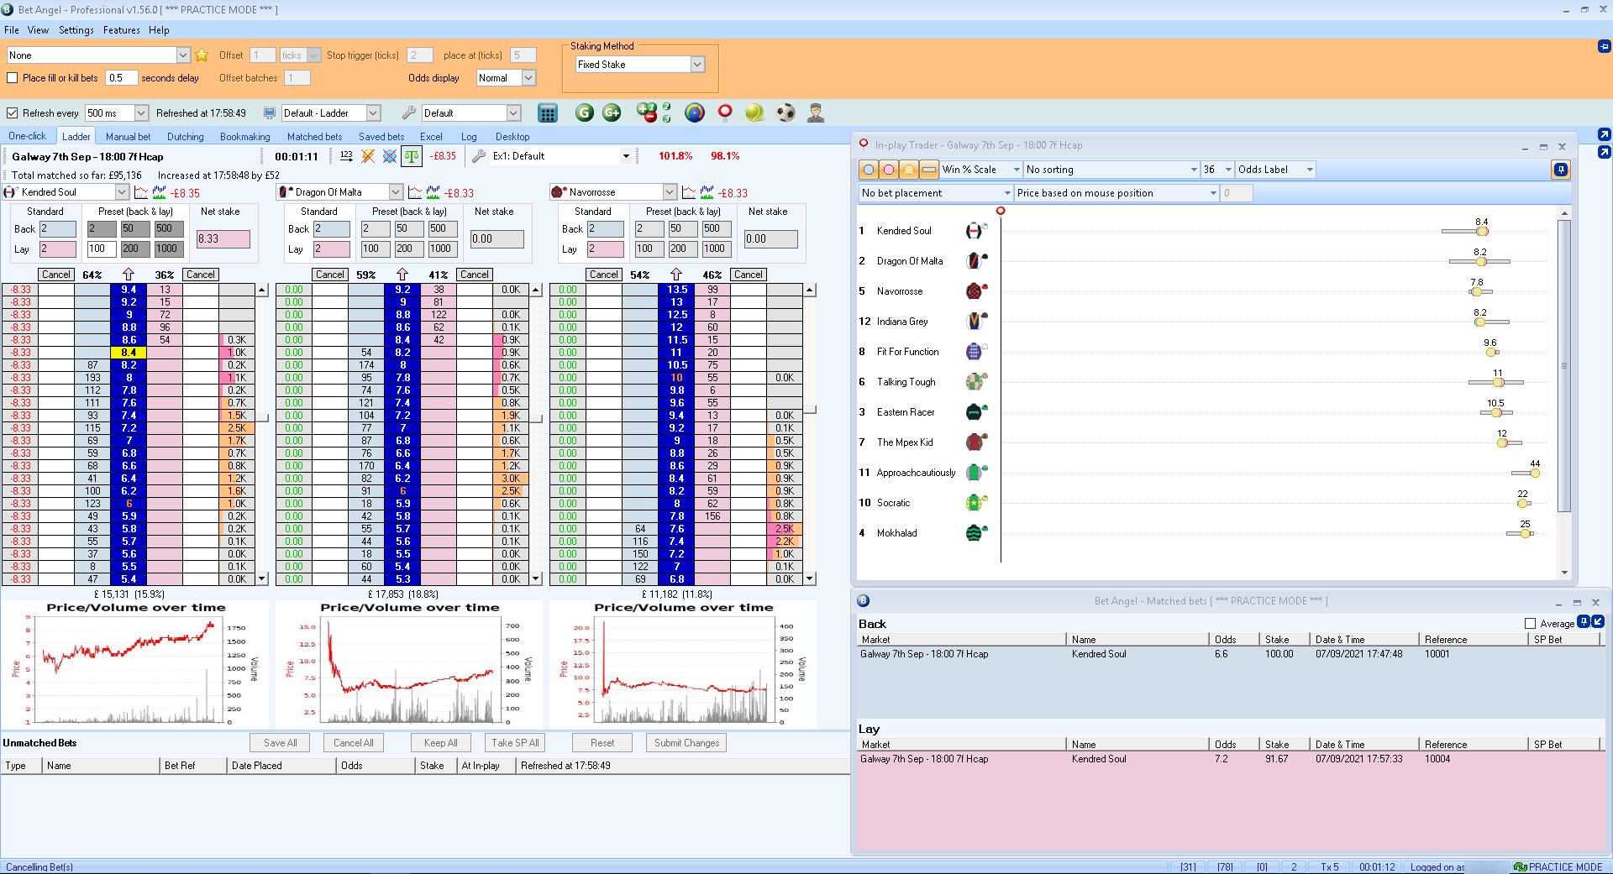Open price chart icon for Dragon Of Malta
1613x874 pixels.
click(x=415, y=192)
